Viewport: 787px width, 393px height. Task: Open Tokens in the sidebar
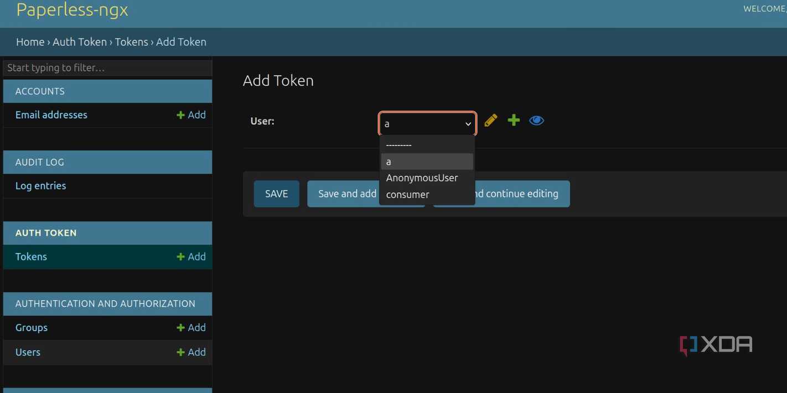pyautogui.click(x=31, y=256)
